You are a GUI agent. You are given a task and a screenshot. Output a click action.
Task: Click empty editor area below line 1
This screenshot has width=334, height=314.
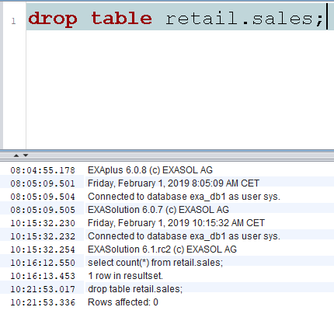pyautogui.click(x=180, y=89)
